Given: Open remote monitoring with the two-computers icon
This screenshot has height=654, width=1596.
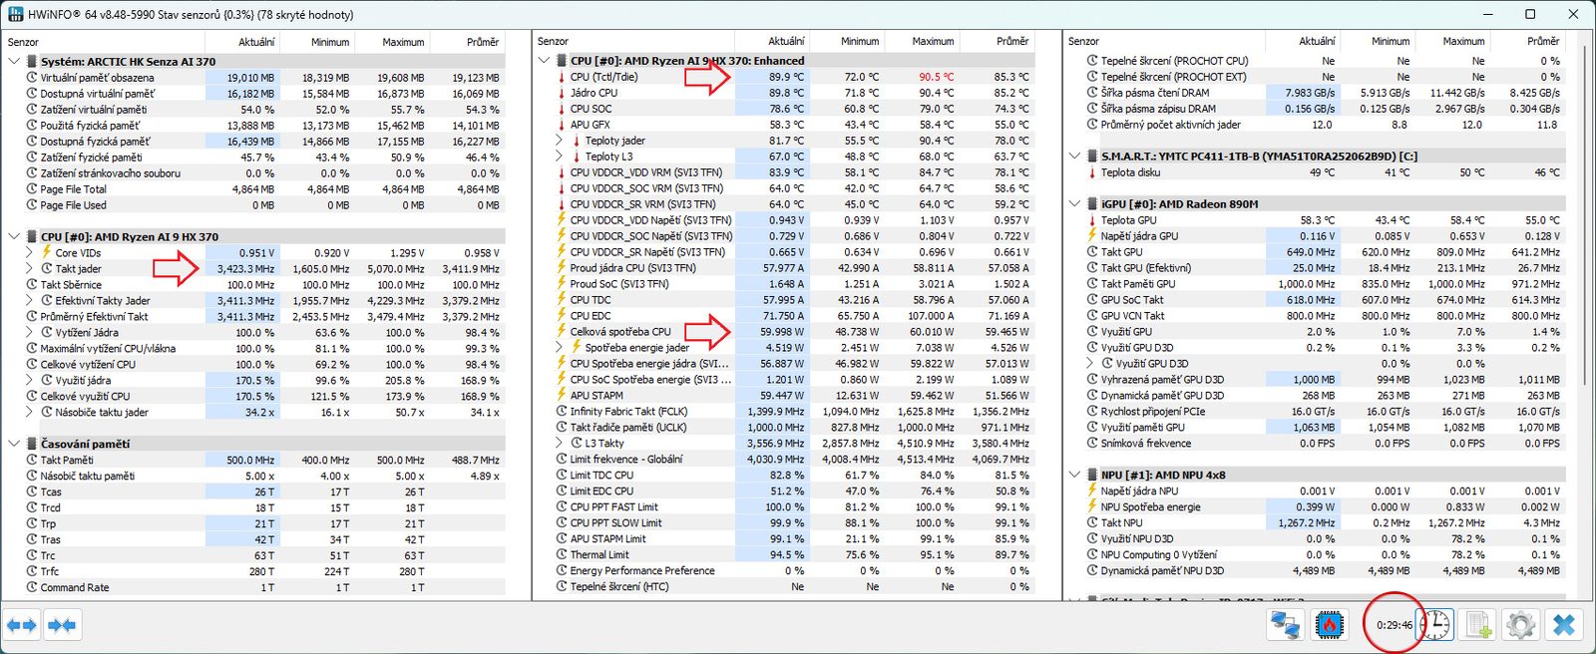Looking at the screenshot, I should pos(1285,625).
